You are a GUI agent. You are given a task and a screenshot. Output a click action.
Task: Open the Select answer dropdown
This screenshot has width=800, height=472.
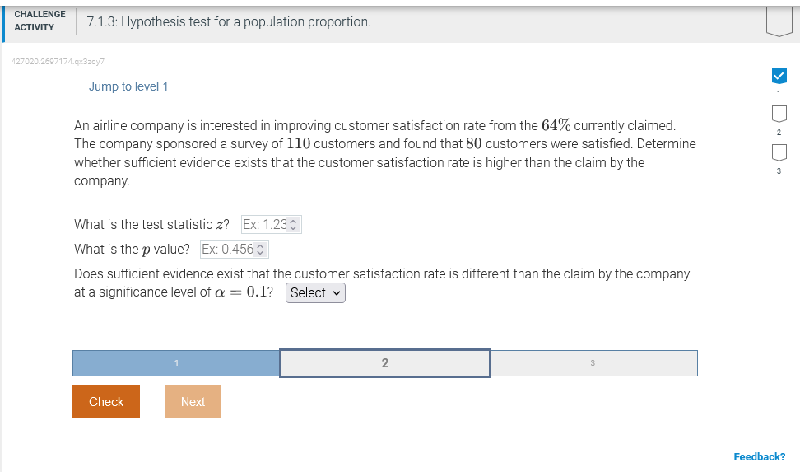pyautogui.click(x=315, y=292)
